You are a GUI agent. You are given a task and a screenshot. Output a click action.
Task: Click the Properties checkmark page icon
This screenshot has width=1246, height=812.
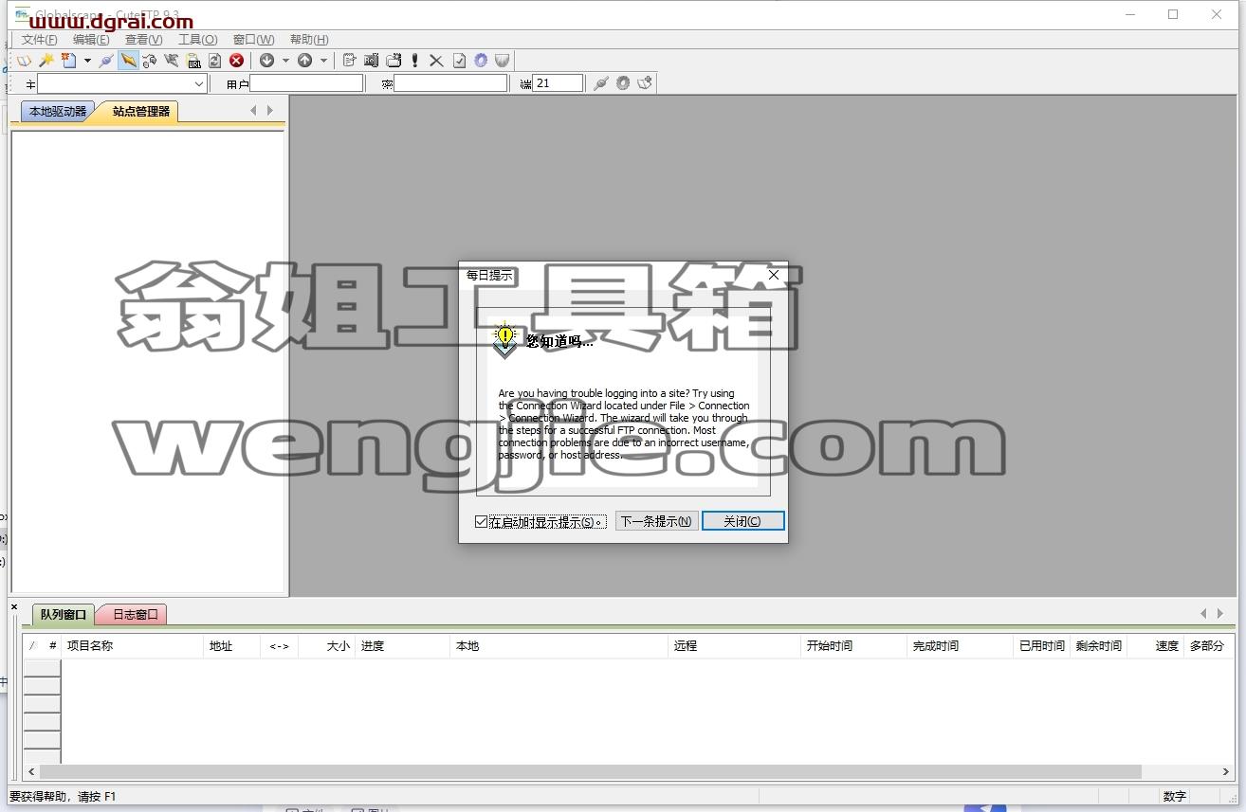(x=459, y=61)
